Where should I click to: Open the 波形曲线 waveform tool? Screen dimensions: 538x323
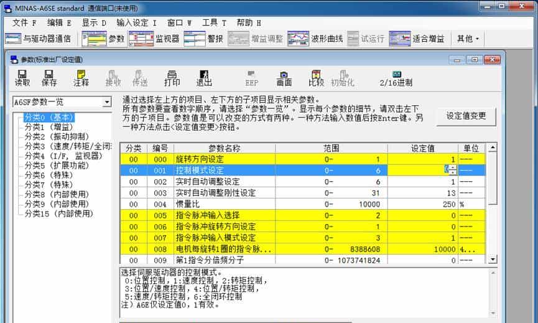click(315, 39)
